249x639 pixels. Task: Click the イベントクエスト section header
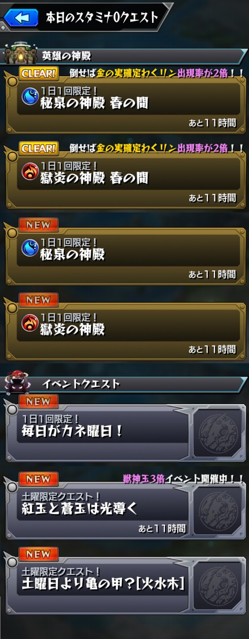[125, 384]
